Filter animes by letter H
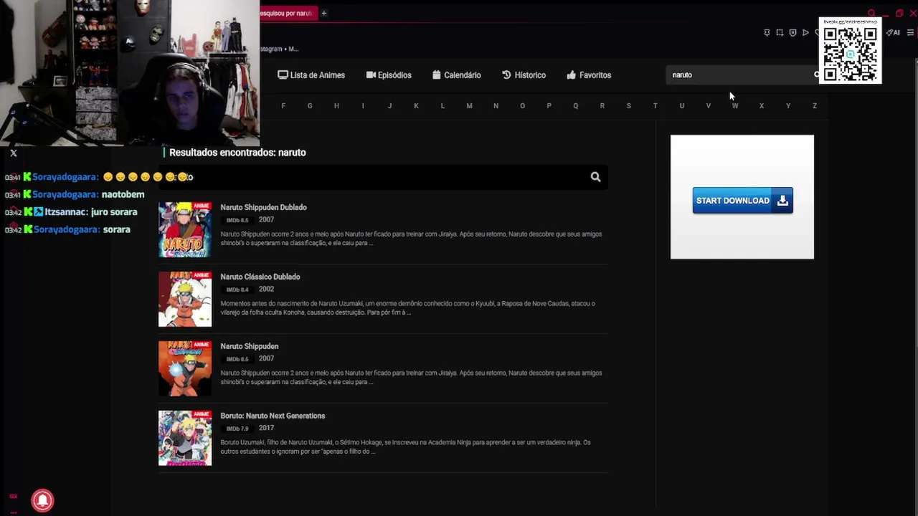The image size is (918, 516). coord(336,106)
